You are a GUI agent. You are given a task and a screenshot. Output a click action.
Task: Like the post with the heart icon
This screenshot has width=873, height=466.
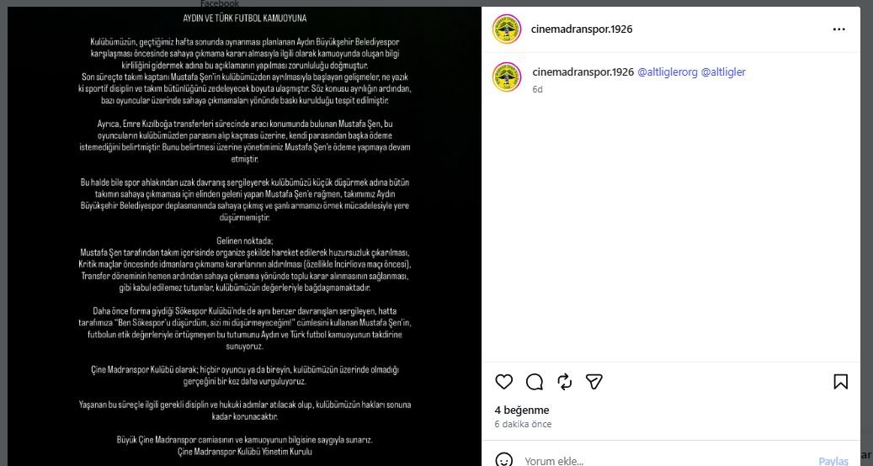[x=503, y=382]
